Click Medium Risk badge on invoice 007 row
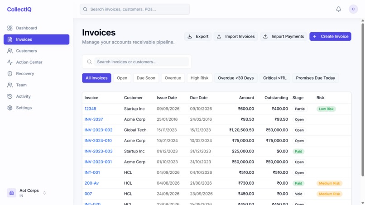 point(329,194)
